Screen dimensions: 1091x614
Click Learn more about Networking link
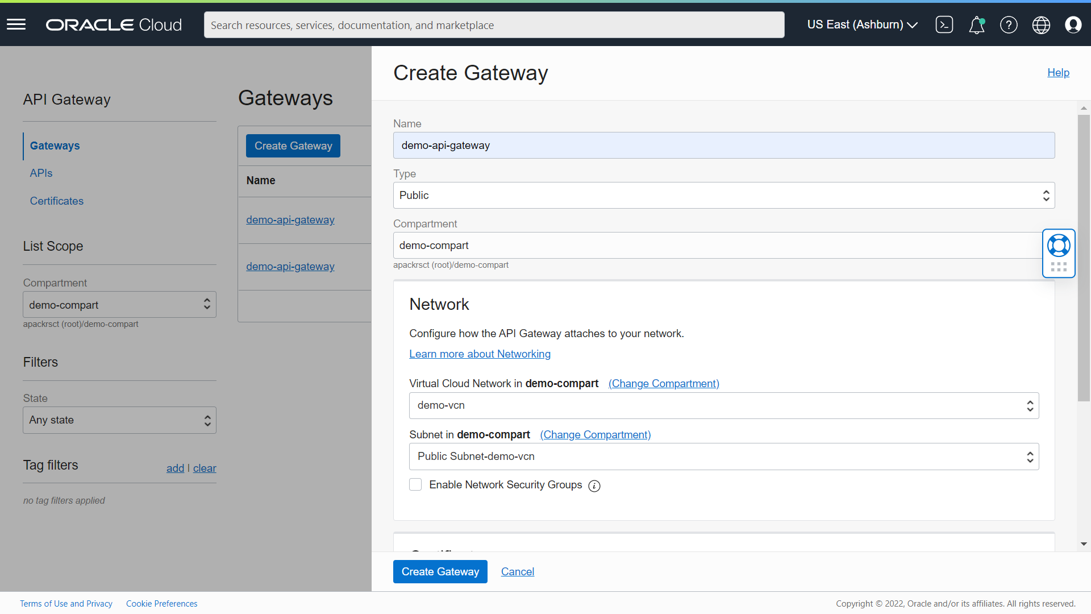click(x=480, y=354)
